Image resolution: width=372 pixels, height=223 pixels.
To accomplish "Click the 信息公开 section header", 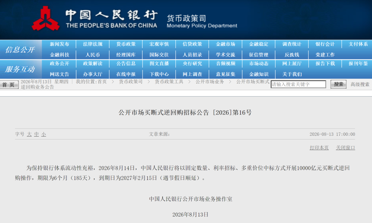I will coord(20,50).
